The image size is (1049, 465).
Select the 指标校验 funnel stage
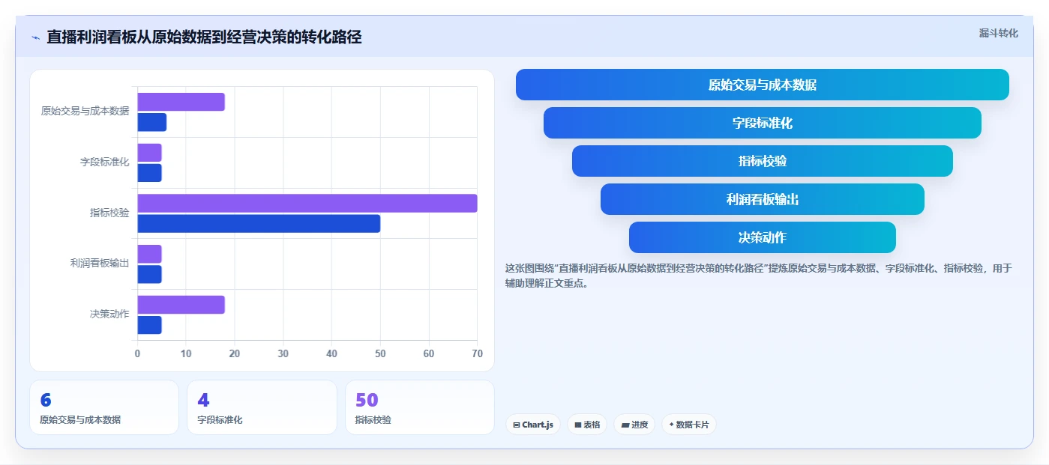(x=762, y=161)
